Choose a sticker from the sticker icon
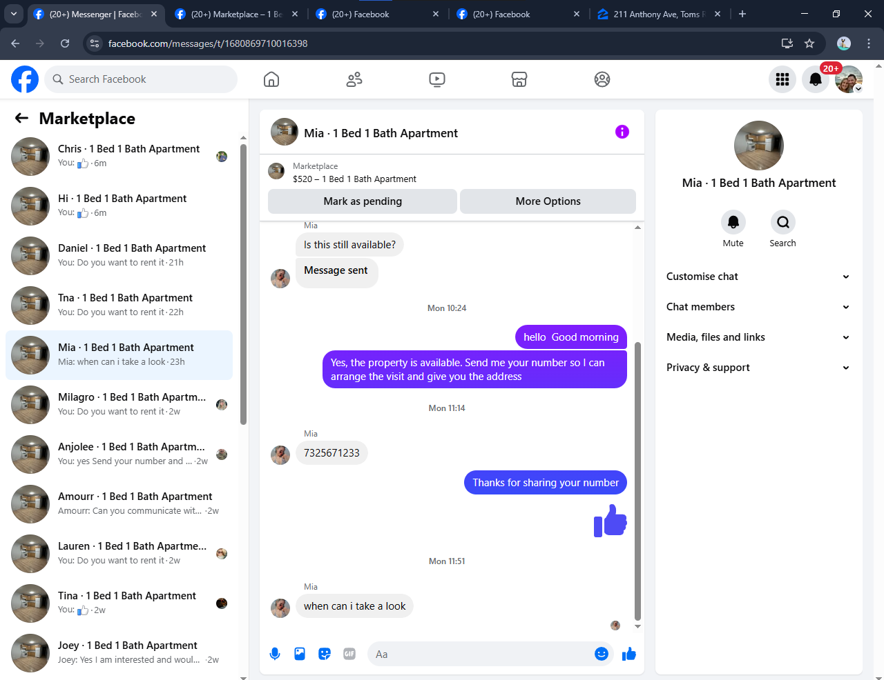884x680 pixels. coord(325,654)
